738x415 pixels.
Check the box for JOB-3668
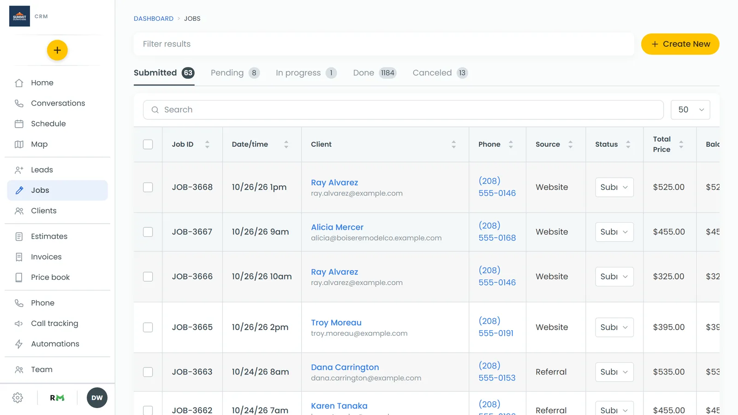coord(148,187)
